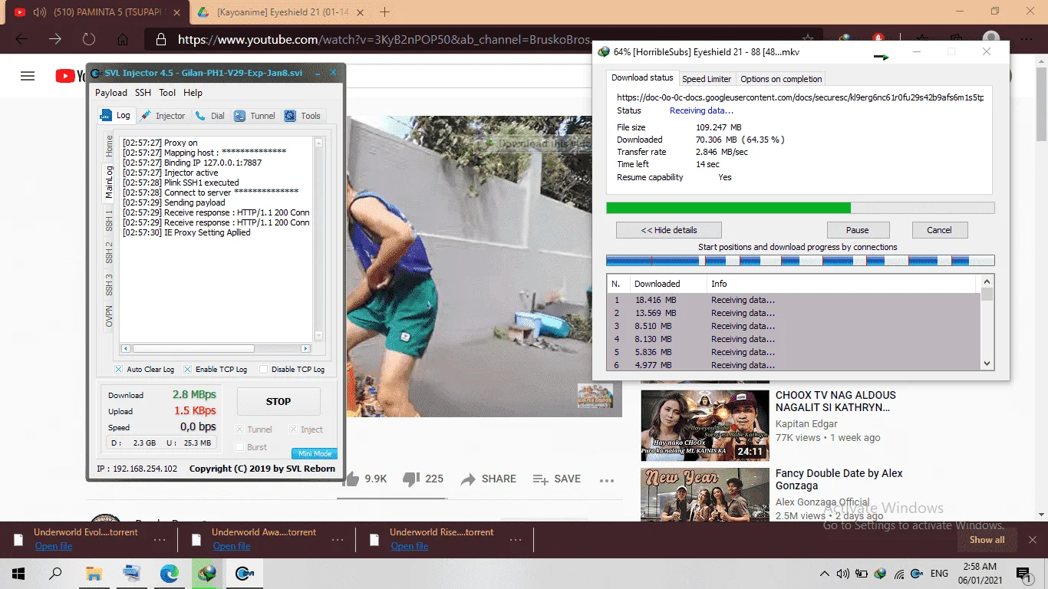Switch SVL Injector to Mini Mode
Screen dimensions: 1048x589
315,453
